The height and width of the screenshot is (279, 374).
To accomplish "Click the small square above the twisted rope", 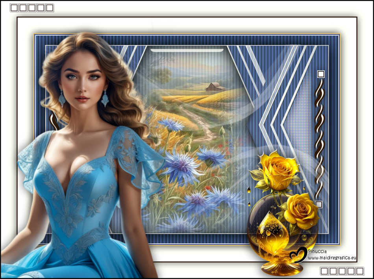I will tap(321, 74).
